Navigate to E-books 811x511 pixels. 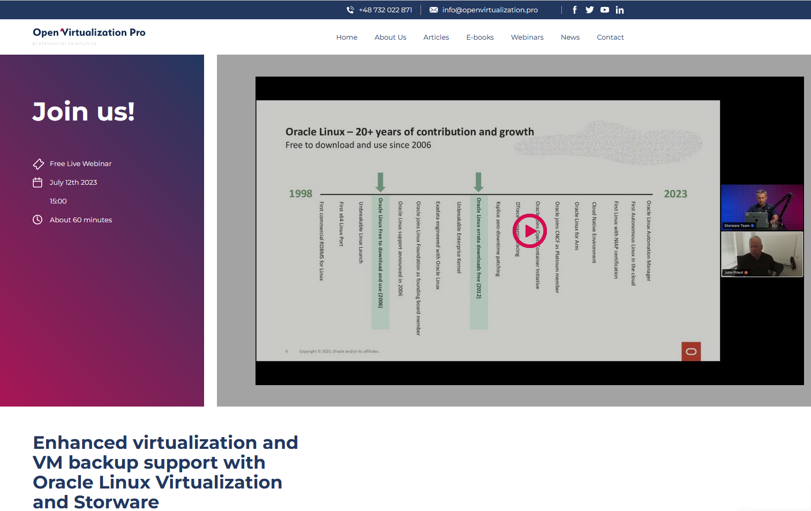click(480, 37)
